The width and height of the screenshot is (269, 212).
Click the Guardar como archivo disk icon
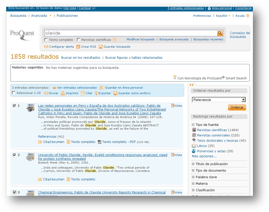[115, 93]
